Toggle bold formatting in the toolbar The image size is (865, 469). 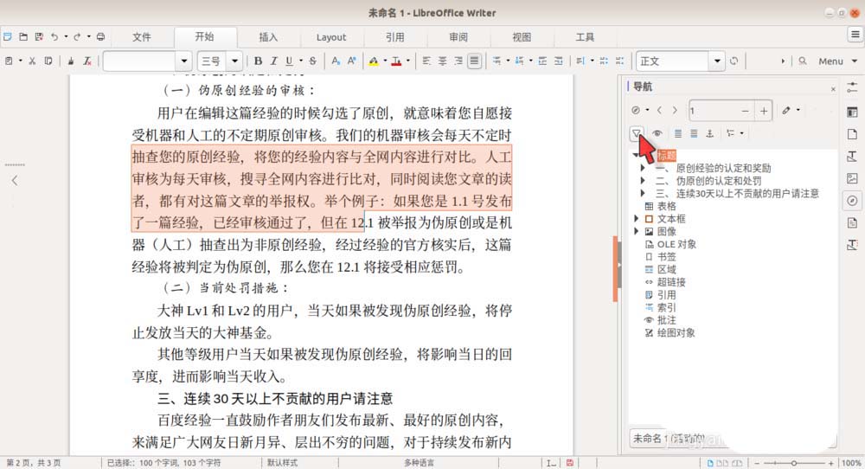[x=258, y=61]
